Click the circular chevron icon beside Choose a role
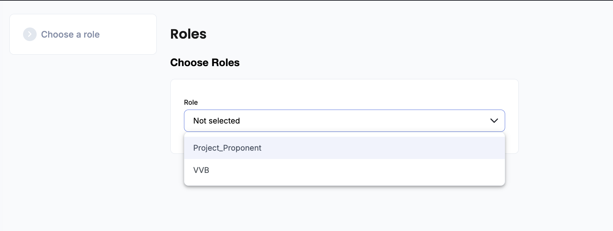This screenshot has height=231, width=613. (x=30, y=34)
